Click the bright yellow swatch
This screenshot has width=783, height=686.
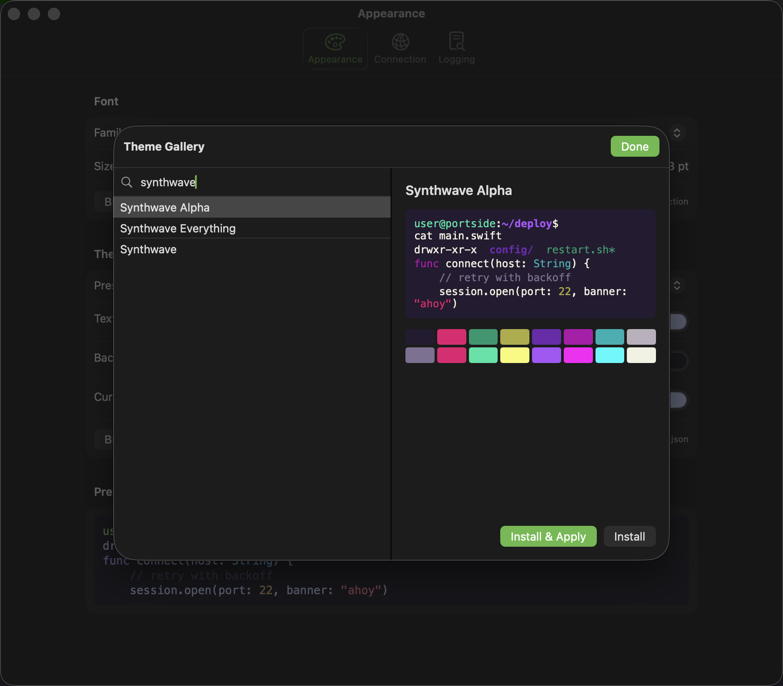click(x=515, y=355)
